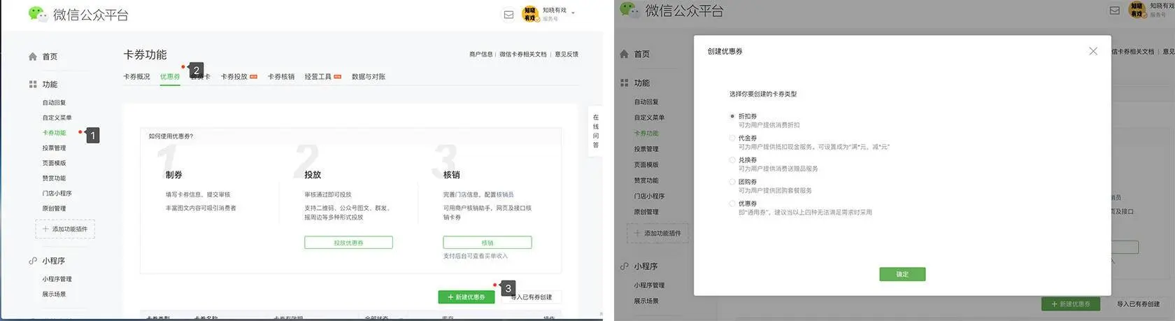Viewport: 1175px width, 321px height.
Task: Open 赞赏功能 in the right screenshot sidebar
Action: [x=646, y=180]
